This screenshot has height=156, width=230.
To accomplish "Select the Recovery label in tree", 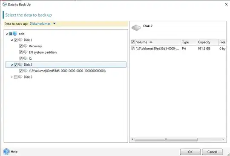I will pyautogui.click(x=35, y=46).
